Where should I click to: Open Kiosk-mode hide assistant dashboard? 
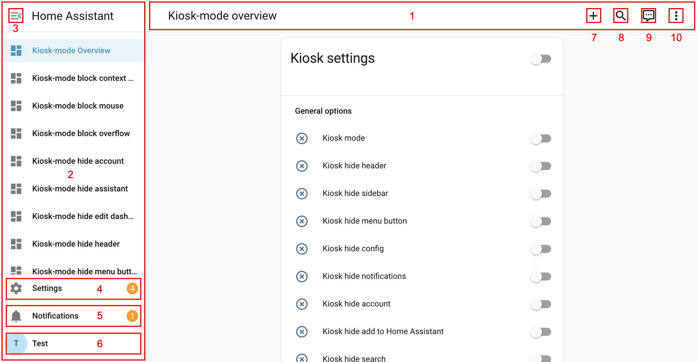80,189
